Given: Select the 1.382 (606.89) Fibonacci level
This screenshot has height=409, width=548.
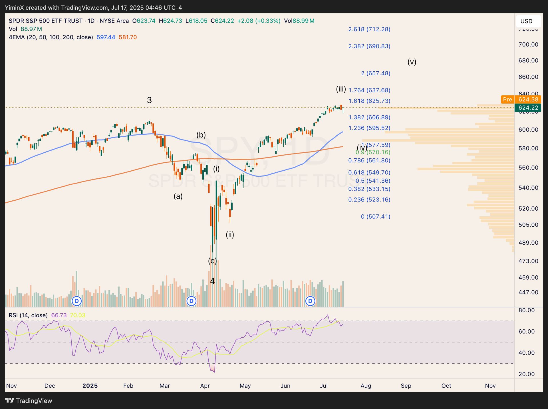Looking at the screenshot, I should (x=369, y=117).
